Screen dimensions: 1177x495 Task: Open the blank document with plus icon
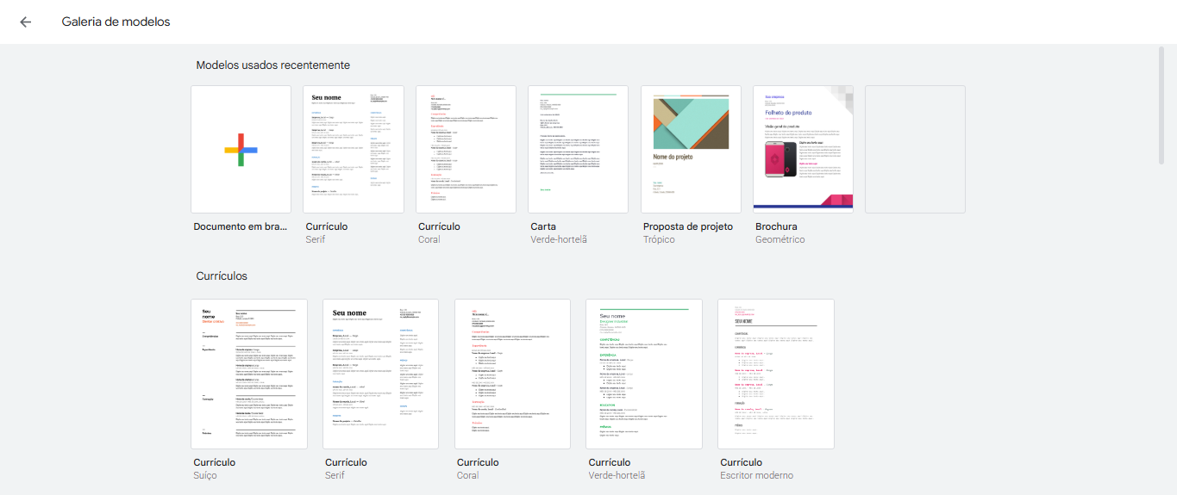(241, 150)
